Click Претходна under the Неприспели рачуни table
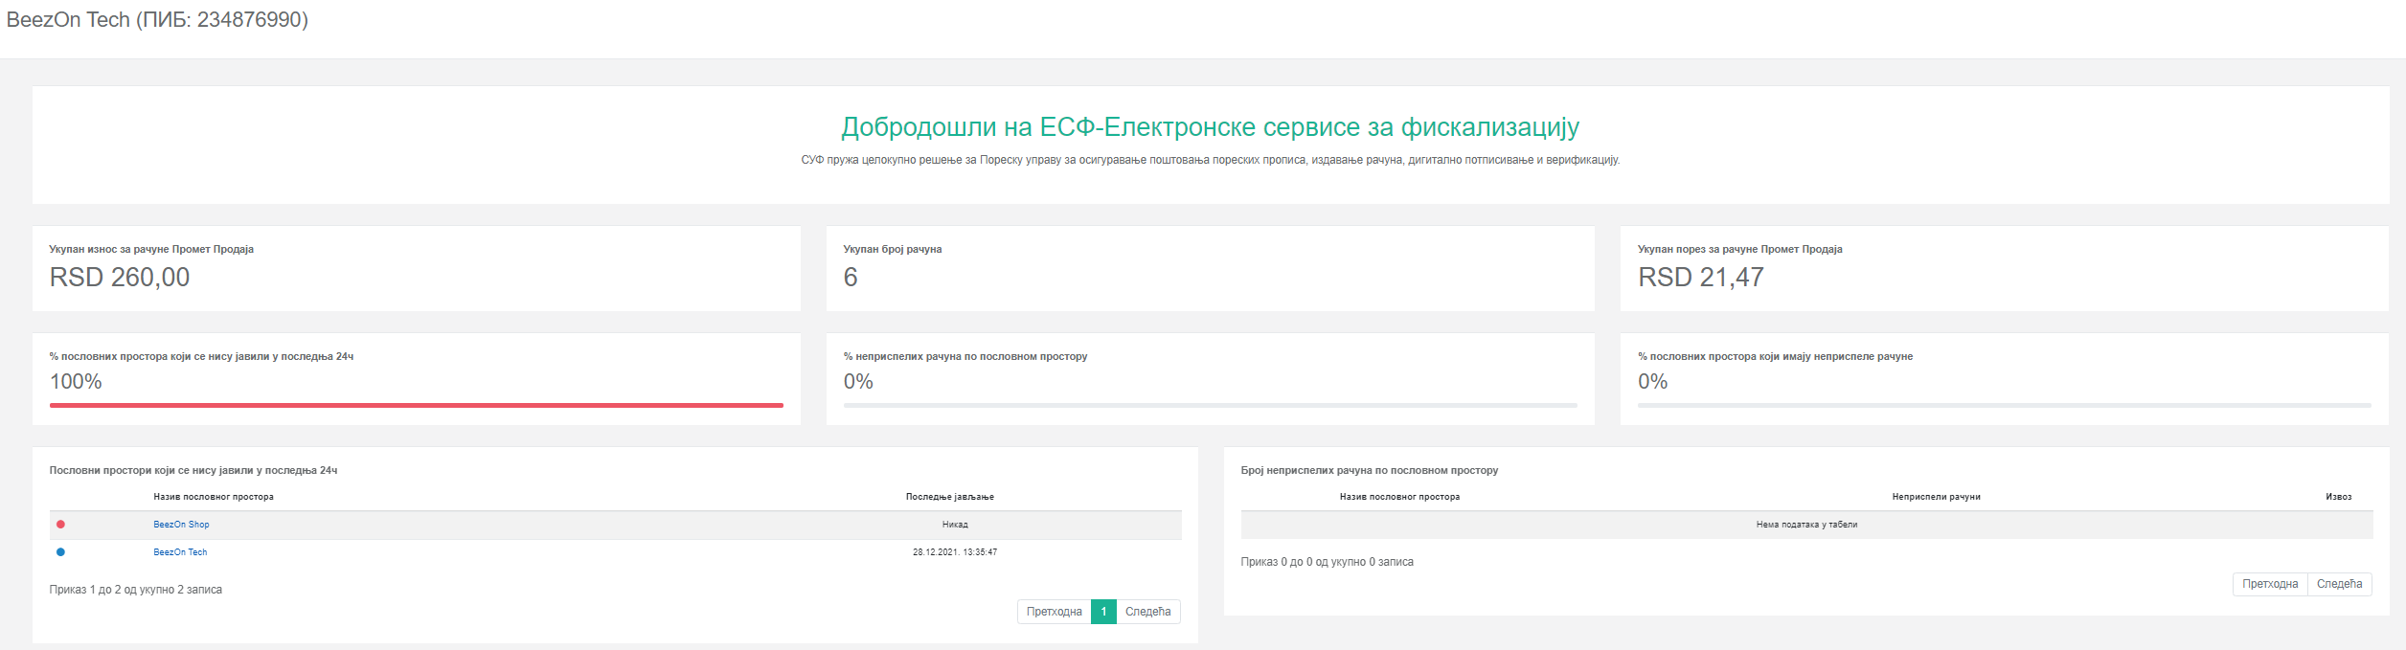The height and width of the screenshot is (650, 2406). click(x=2270, y=584)
